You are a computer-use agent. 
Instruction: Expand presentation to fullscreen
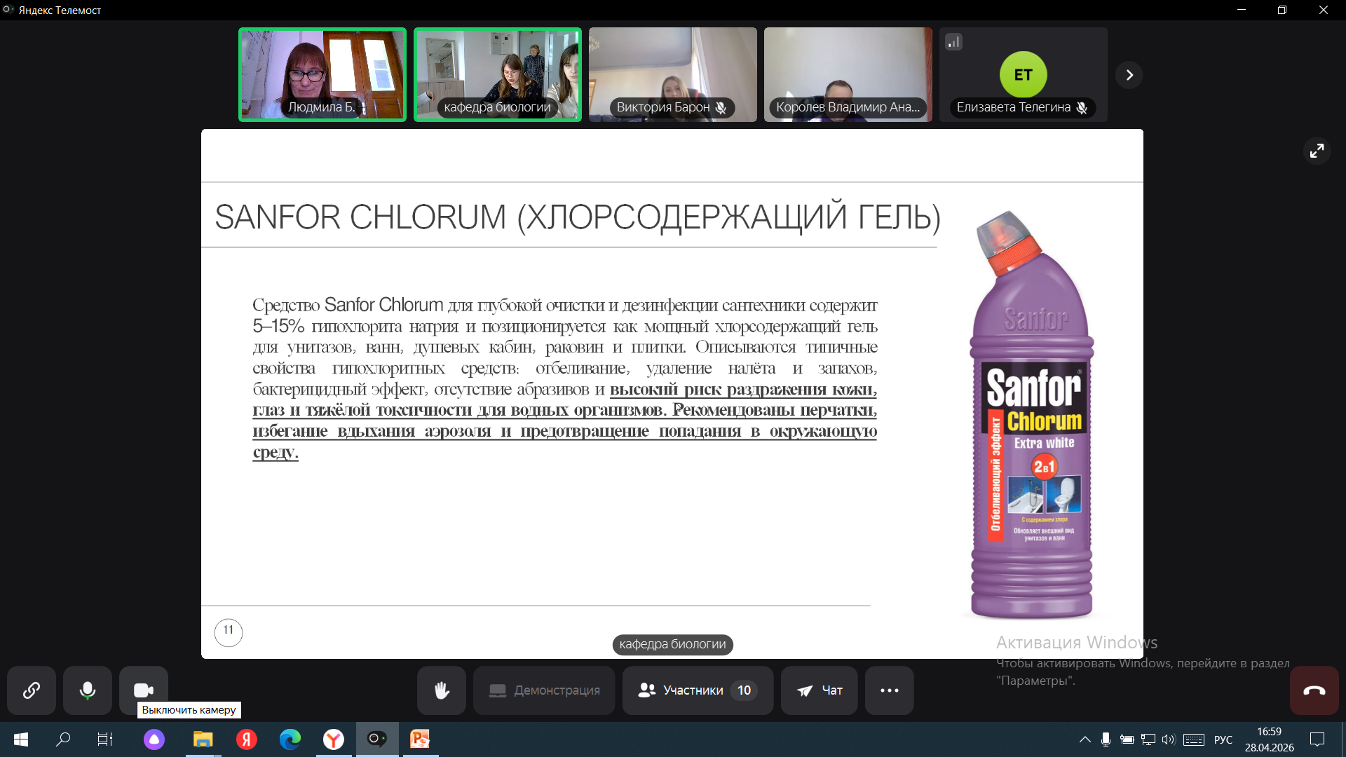pos(1317,151)
